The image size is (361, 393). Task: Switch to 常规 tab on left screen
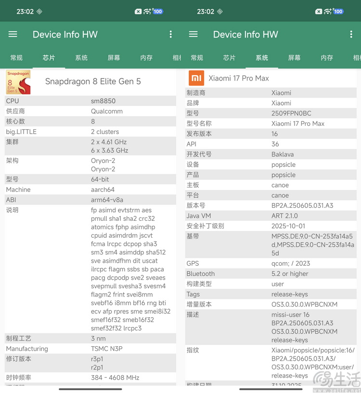[16, 58]
